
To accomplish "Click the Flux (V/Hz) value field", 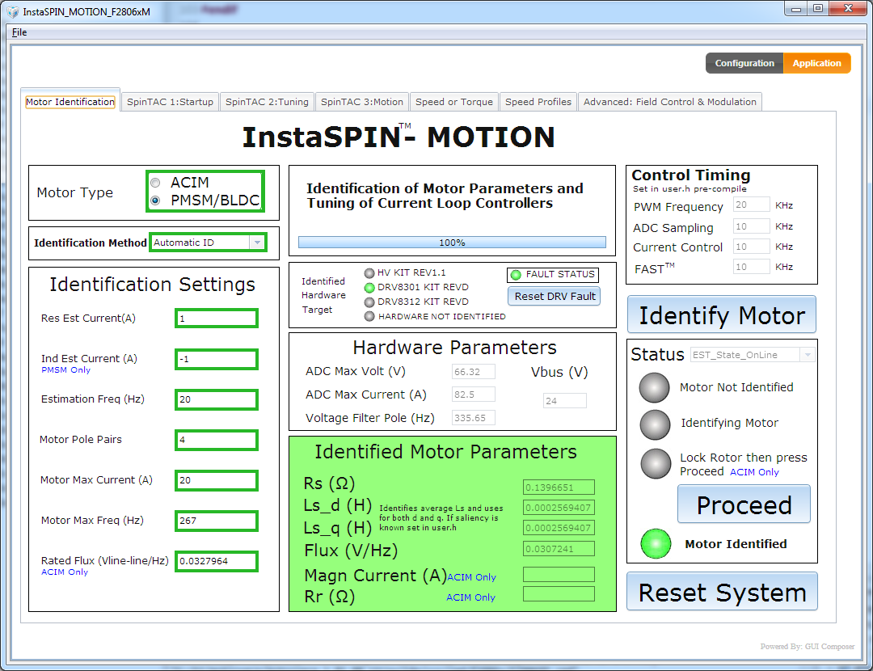I will (559, 548).
